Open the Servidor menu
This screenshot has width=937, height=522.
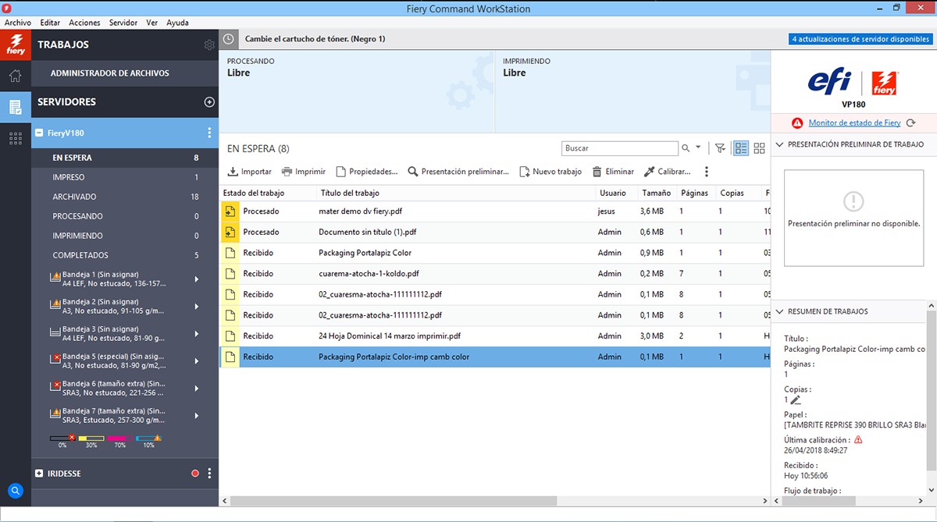click(123, 23)
